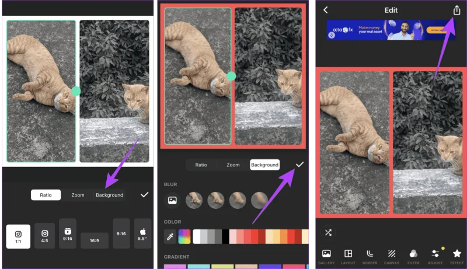Go back with the Edit screen arrow
This screenshot has width=467, height=269.
[326, 10]
